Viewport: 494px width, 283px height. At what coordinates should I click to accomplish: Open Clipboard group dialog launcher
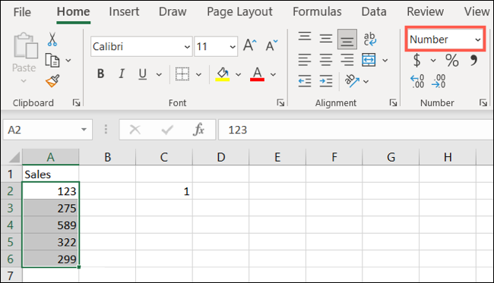[x=76, y=102]
